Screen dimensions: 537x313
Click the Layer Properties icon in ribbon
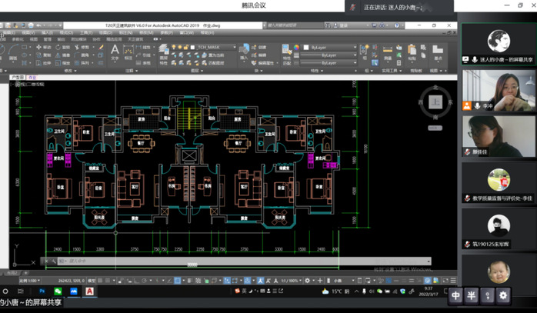pos(162,50)
